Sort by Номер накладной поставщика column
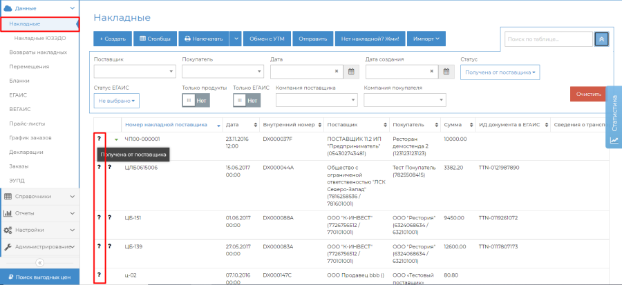 coord(165,125)
